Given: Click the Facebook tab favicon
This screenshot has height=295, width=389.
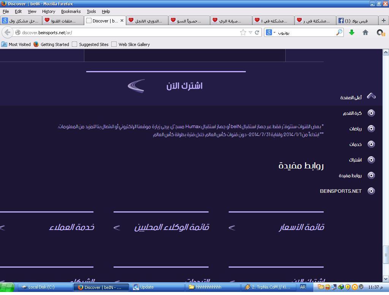Looking at the screenshot, I should [341, 21].
